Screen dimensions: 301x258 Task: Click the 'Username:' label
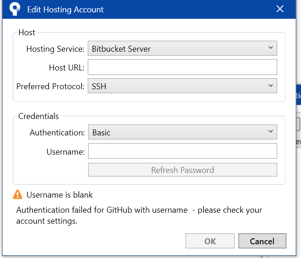tap(66, 152)
